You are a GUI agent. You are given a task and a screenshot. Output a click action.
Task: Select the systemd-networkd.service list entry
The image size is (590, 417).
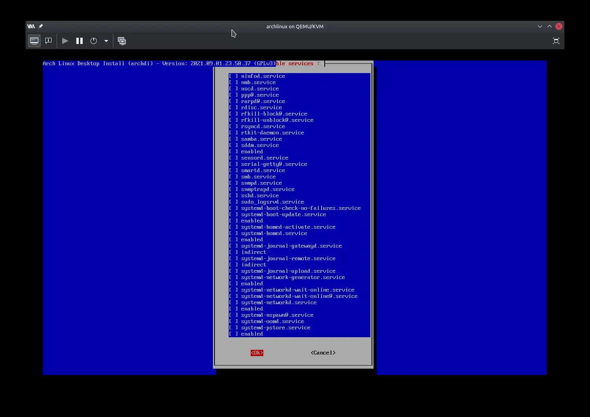pos(279,303)
